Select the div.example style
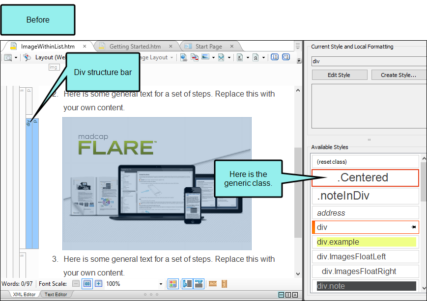 coord(365,242)
